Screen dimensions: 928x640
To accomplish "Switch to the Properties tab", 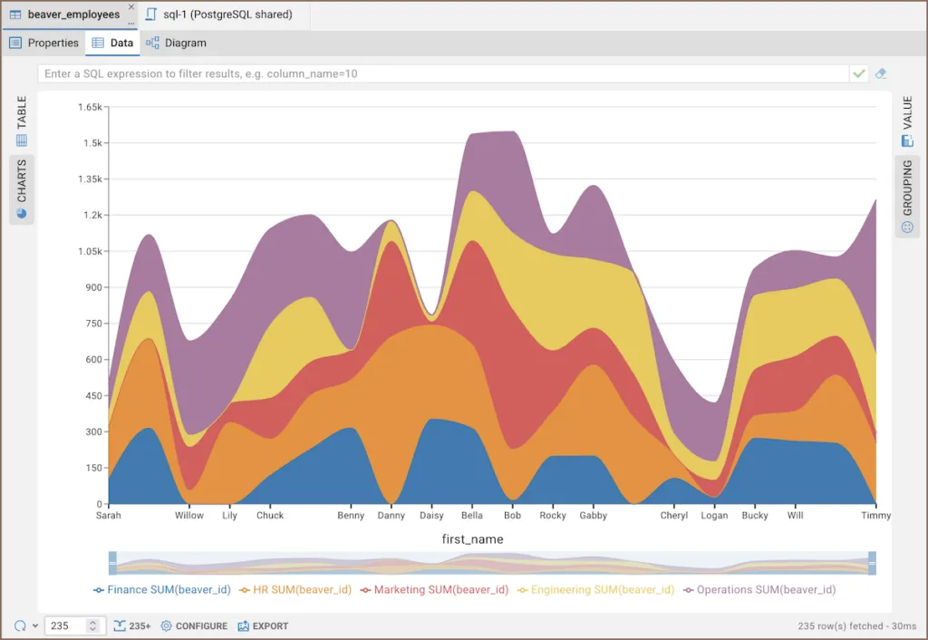I will click(x=43, y=43).
